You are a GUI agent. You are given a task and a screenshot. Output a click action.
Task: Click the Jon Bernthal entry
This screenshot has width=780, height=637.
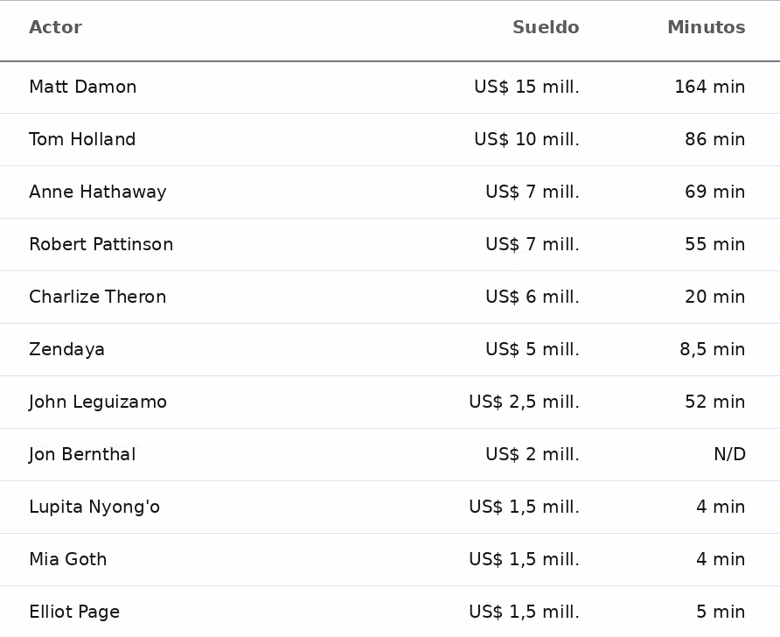(x=82, y=454)
